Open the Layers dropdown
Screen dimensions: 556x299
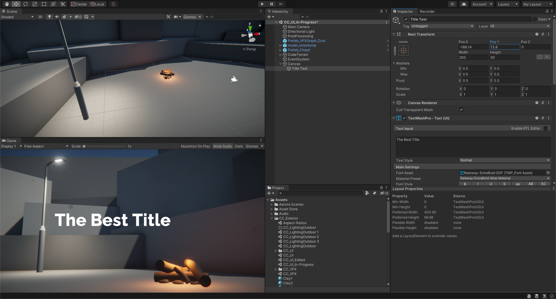(507, 4)
